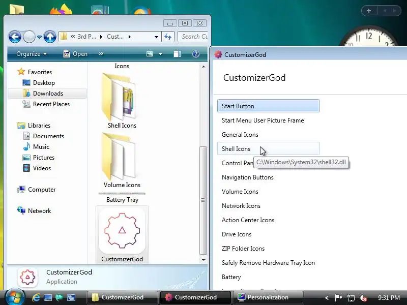Select Battery category in CustomizerGod
This screenshot has width=407, height=305.
[x=268, y=277]
